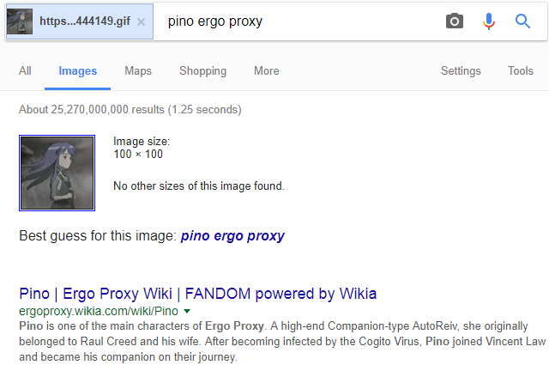Expand the green arrow beside ergoproxy.wikia.com URL
549x371 pixels.
click(187, 311)
